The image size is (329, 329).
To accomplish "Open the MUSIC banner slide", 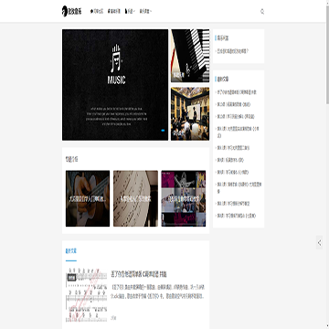I will tap(115, 85).
